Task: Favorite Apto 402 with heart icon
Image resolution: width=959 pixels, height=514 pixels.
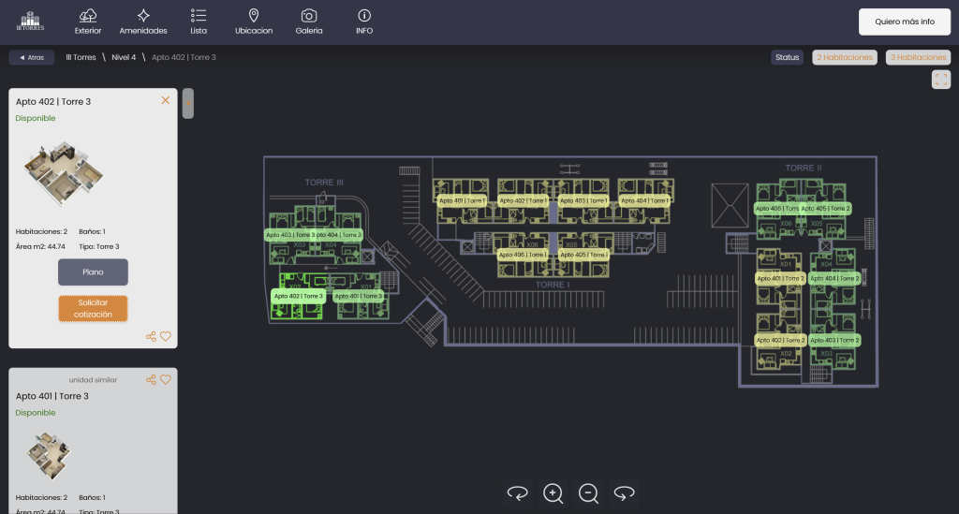Action: 166,336
